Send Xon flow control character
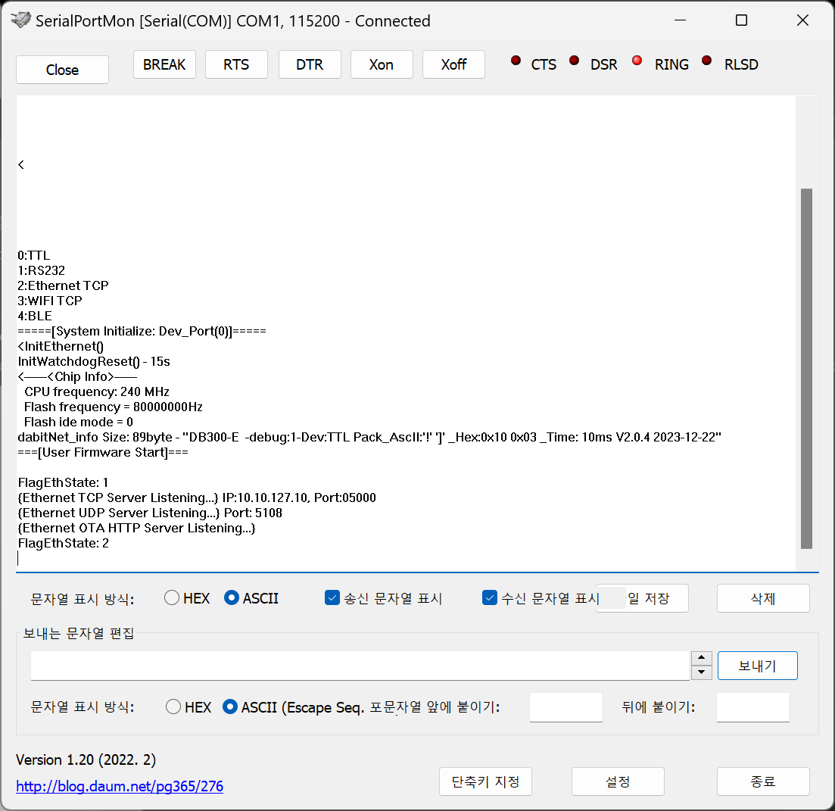The width and height of the screenshot is (835, 811). click(x=382, y=65)
